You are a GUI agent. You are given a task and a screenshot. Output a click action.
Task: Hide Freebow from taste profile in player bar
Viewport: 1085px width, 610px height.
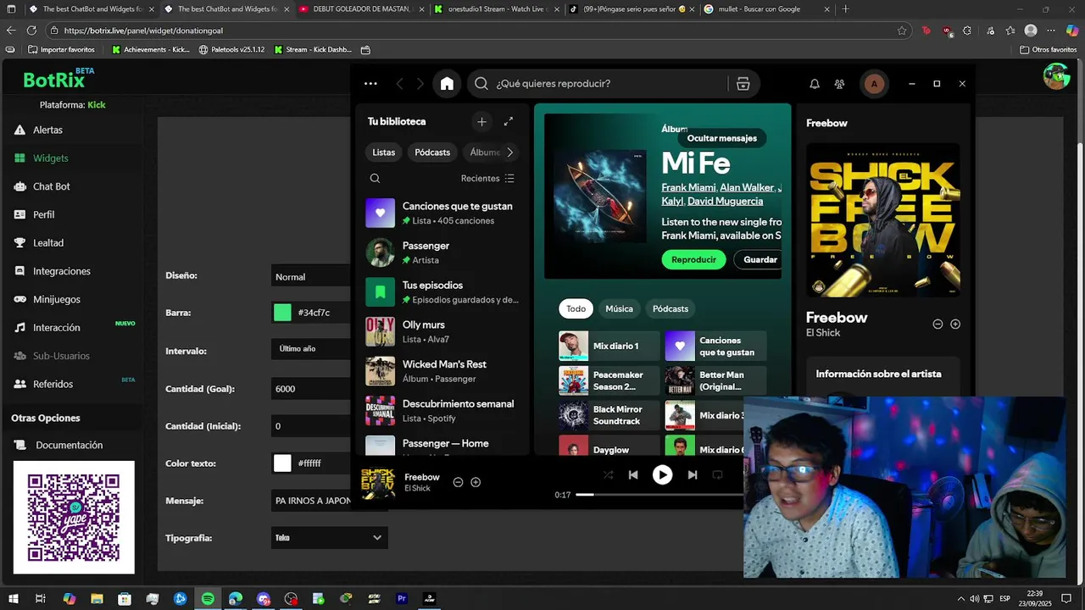tap(458, 482)
